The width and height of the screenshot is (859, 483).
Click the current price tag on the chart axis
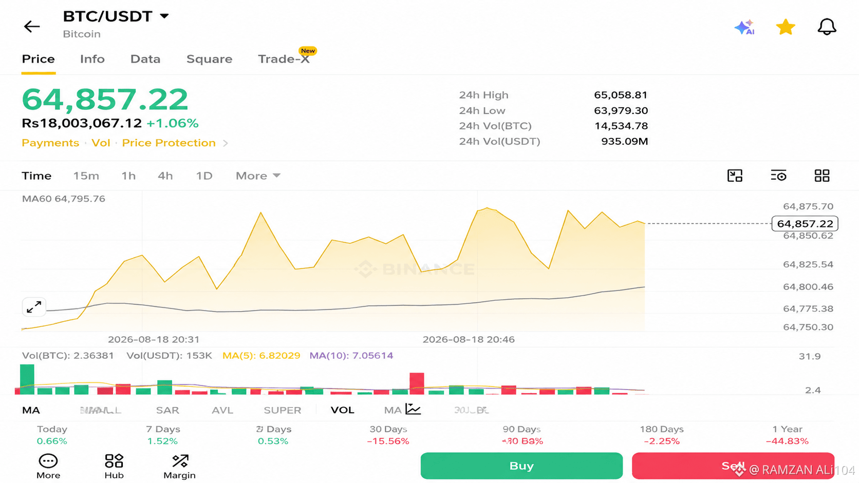tap(805, 224)
